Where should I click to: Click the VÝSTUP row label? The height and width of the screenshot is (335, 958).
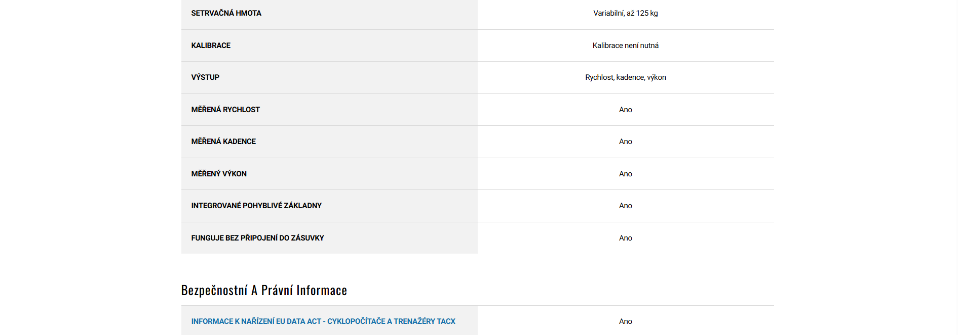point(205,77)
